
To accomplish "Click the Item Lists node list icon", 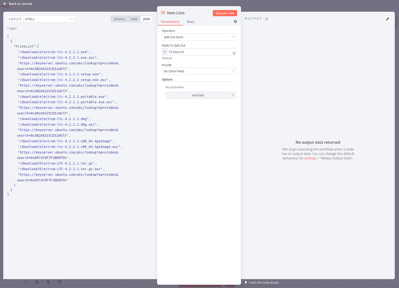I will pos(163,13).
